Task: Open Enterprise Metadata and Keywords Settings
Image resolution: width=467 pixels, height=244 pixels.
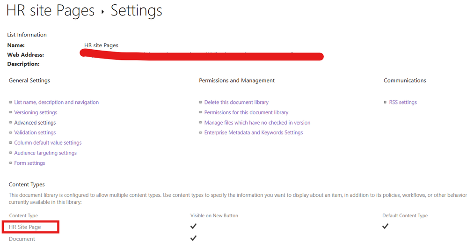Action: coord(253,133)
